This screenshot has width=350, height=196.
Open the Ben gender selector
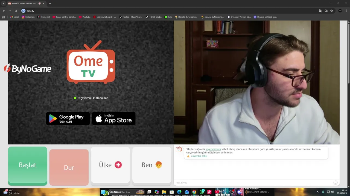click(x=152, y=165)
